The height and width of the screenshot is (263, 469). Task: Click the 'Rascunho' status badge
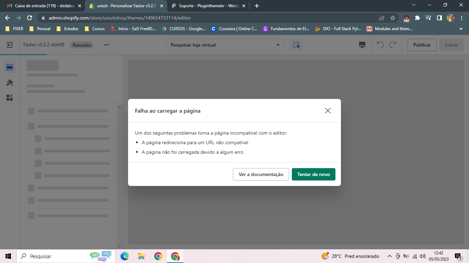coord(82,45)
